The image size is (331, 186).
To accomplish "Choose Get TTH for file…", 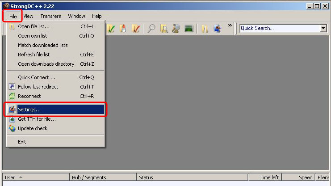I will (56, 119).
